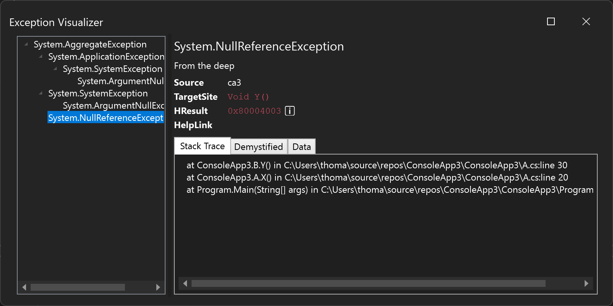The width and height of the screenshot is (613, 306).
Task: Click the stack trace horizontal scrollbar thumb
Action: point(369,283)
